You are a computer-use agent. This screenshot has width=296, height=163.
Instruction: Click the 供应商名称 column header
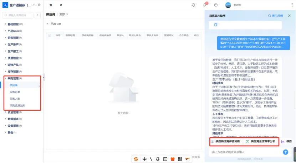tap(88, 35)
